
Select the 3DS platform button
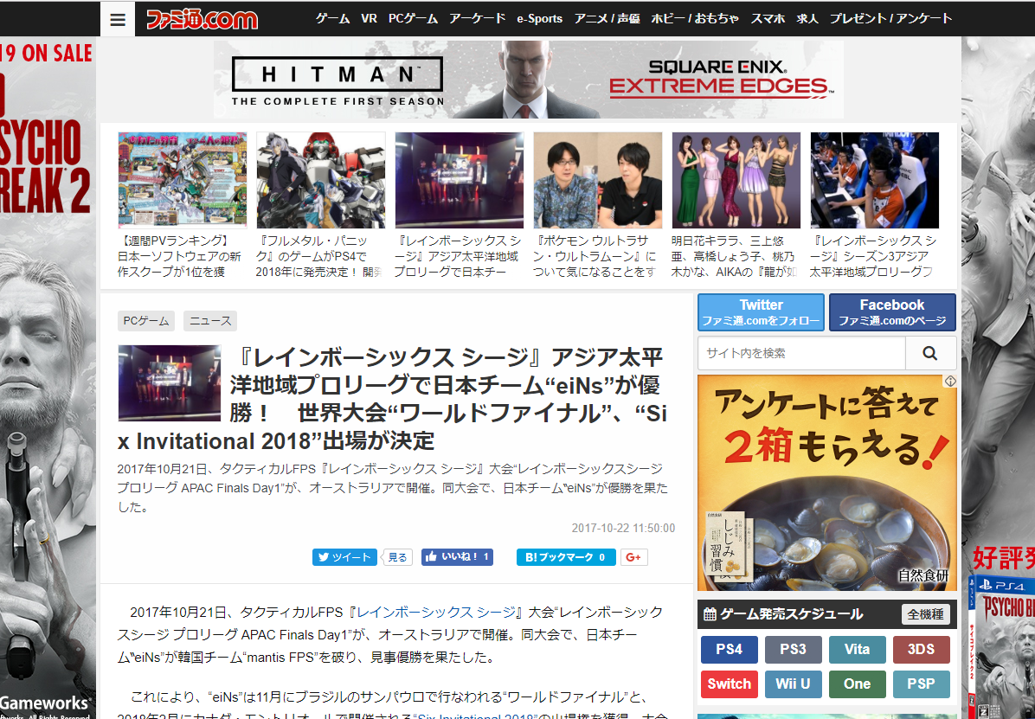tap(922, 650)
